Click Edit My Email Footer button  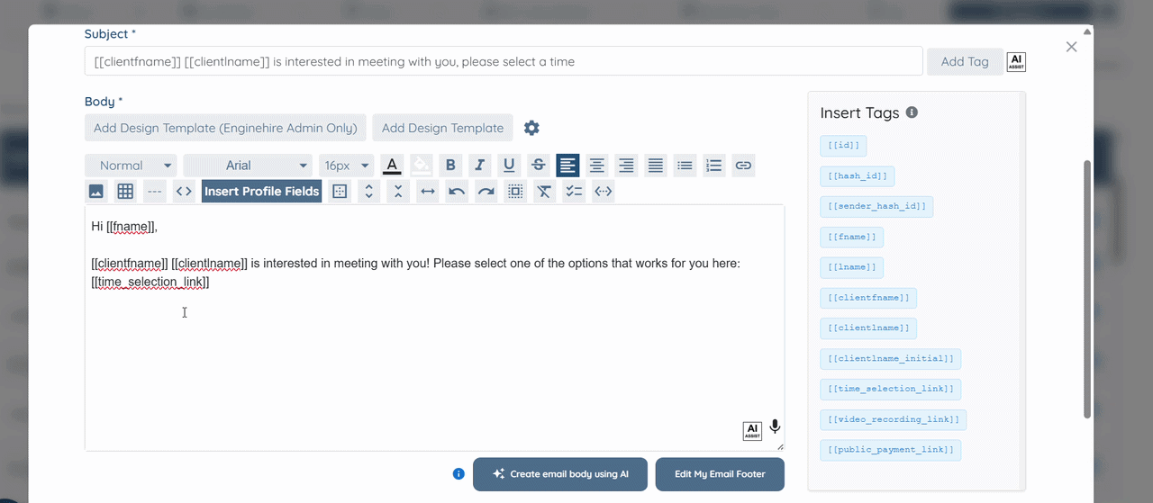pos(720,474)
